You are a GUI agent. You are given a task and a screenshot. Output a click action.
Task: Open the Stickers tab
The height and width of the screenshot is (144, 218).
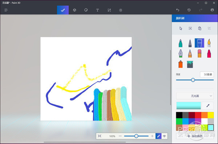(x=86, y=10)
